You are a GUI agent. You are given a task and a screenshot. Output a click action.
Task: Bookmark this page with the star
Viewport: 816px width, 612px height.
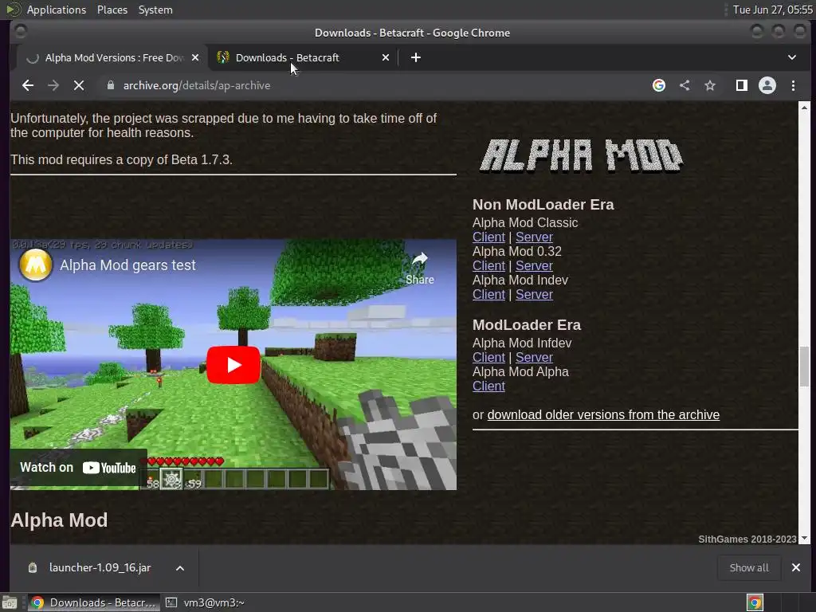[x=710, y=85]
